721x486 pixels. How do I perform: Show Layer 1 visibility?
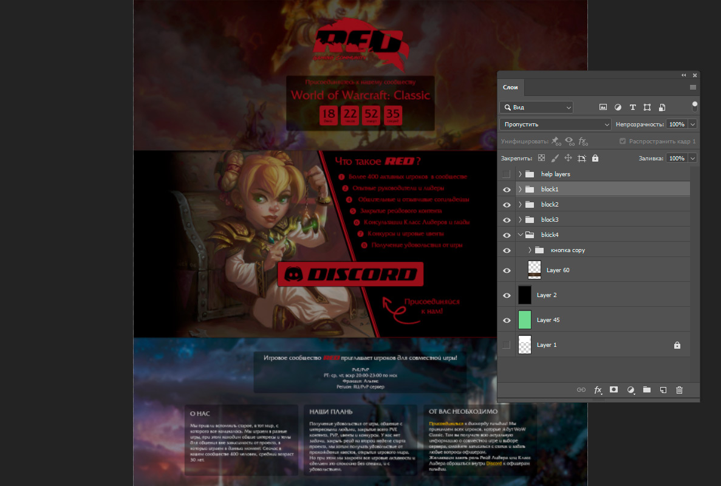pyautogui.click(x=506, y=345)
